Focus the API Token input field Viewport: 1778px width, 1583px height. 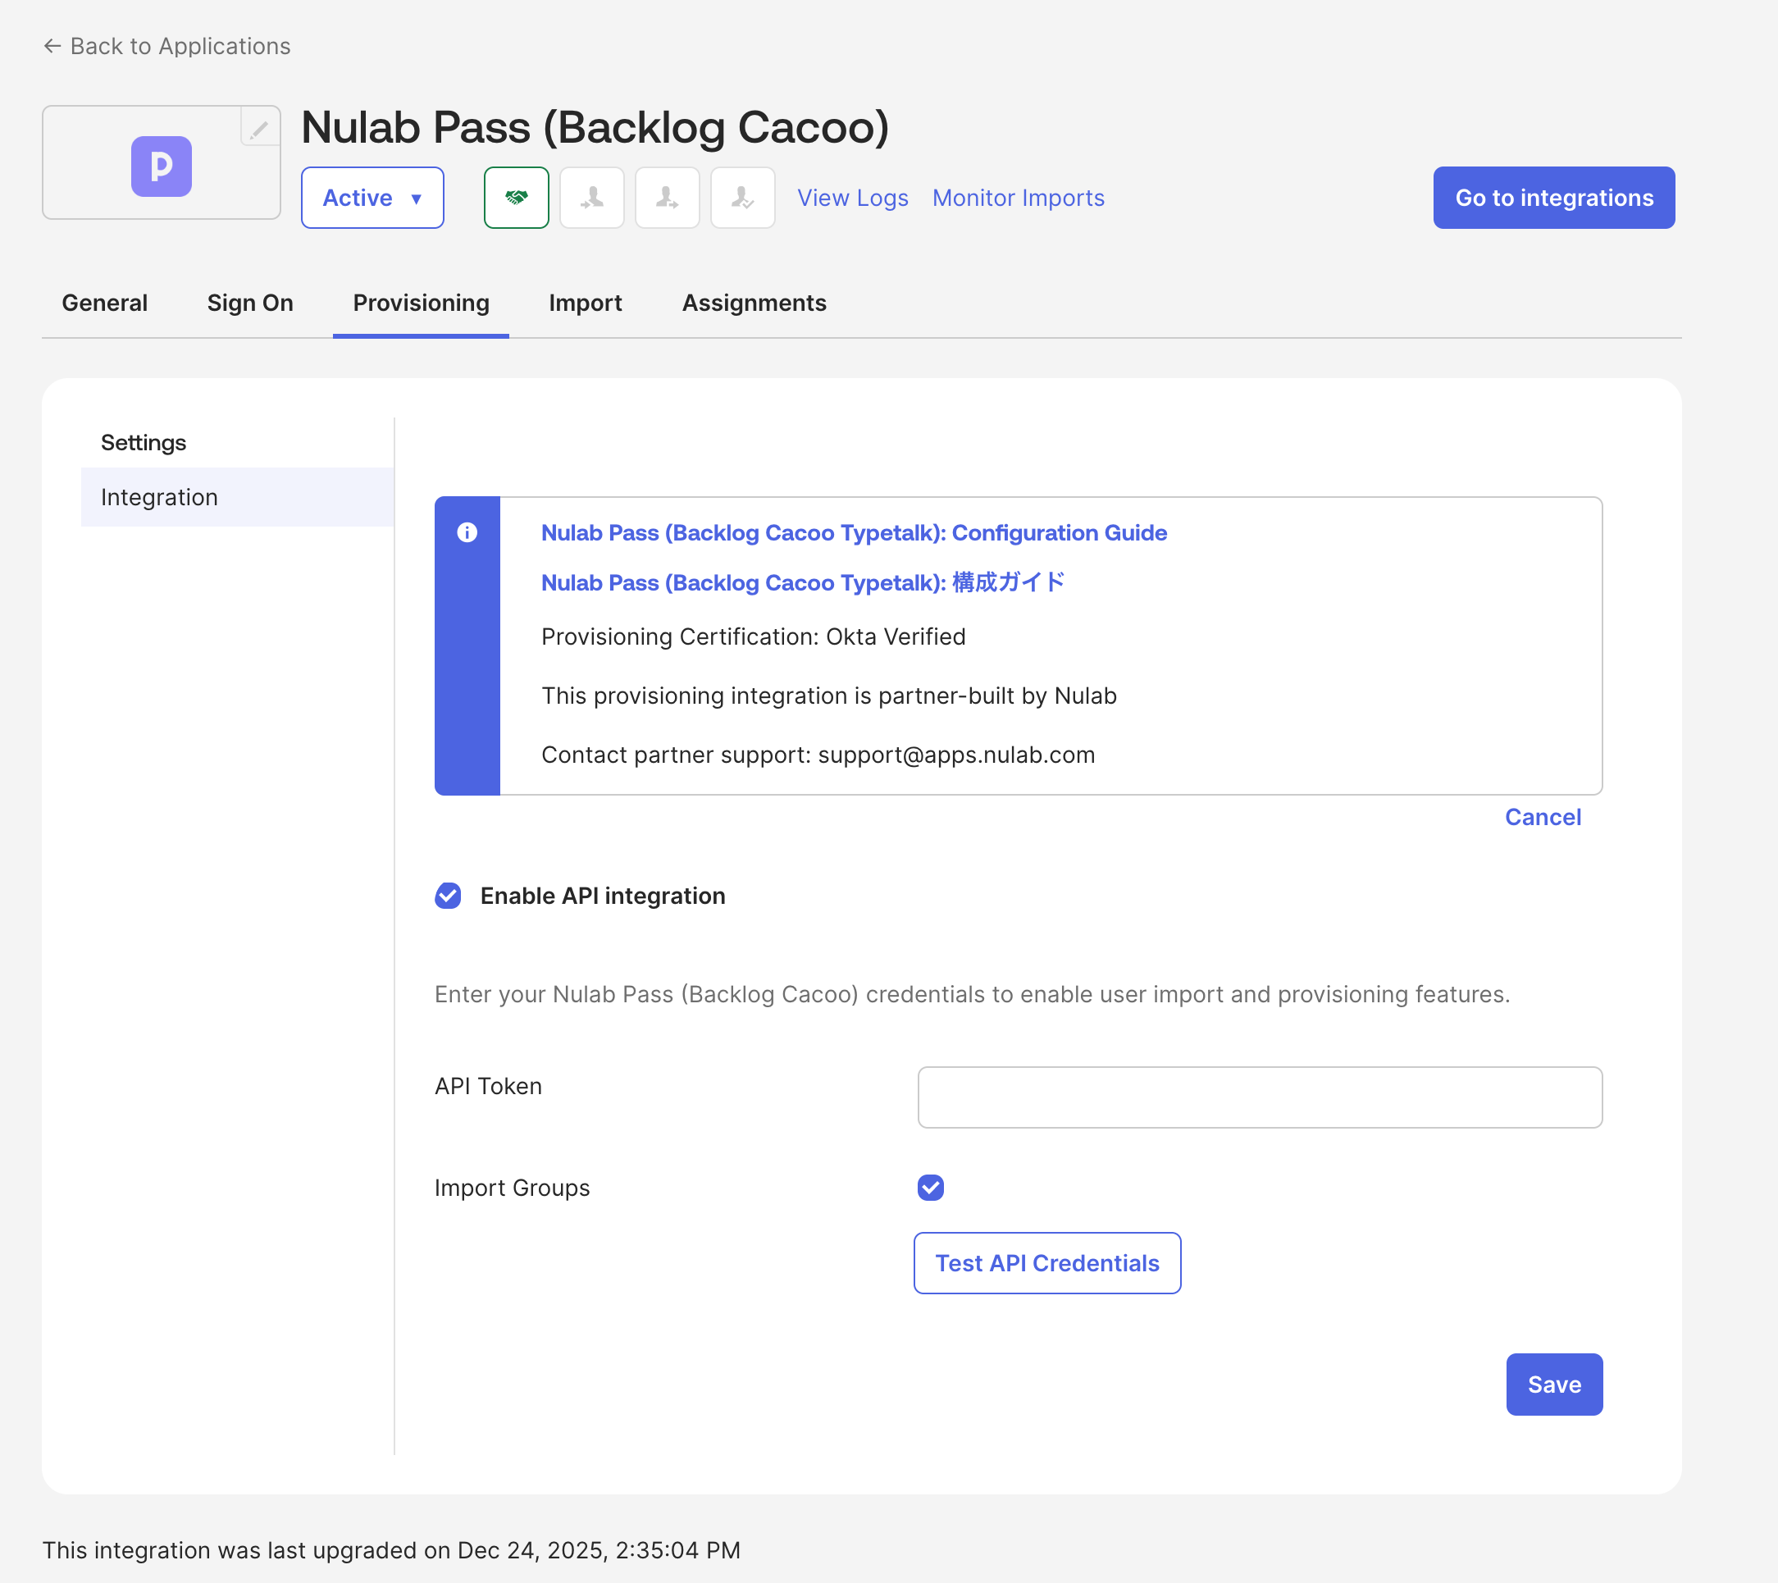1260,1097
